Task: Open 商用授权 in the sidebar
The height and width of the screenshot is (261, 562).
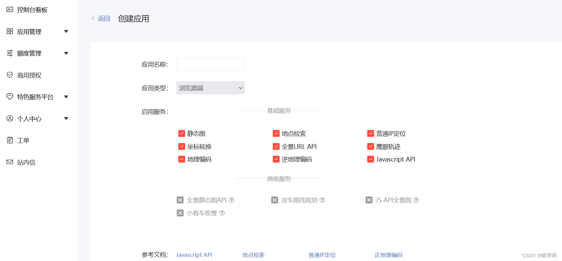Action: 29,75
